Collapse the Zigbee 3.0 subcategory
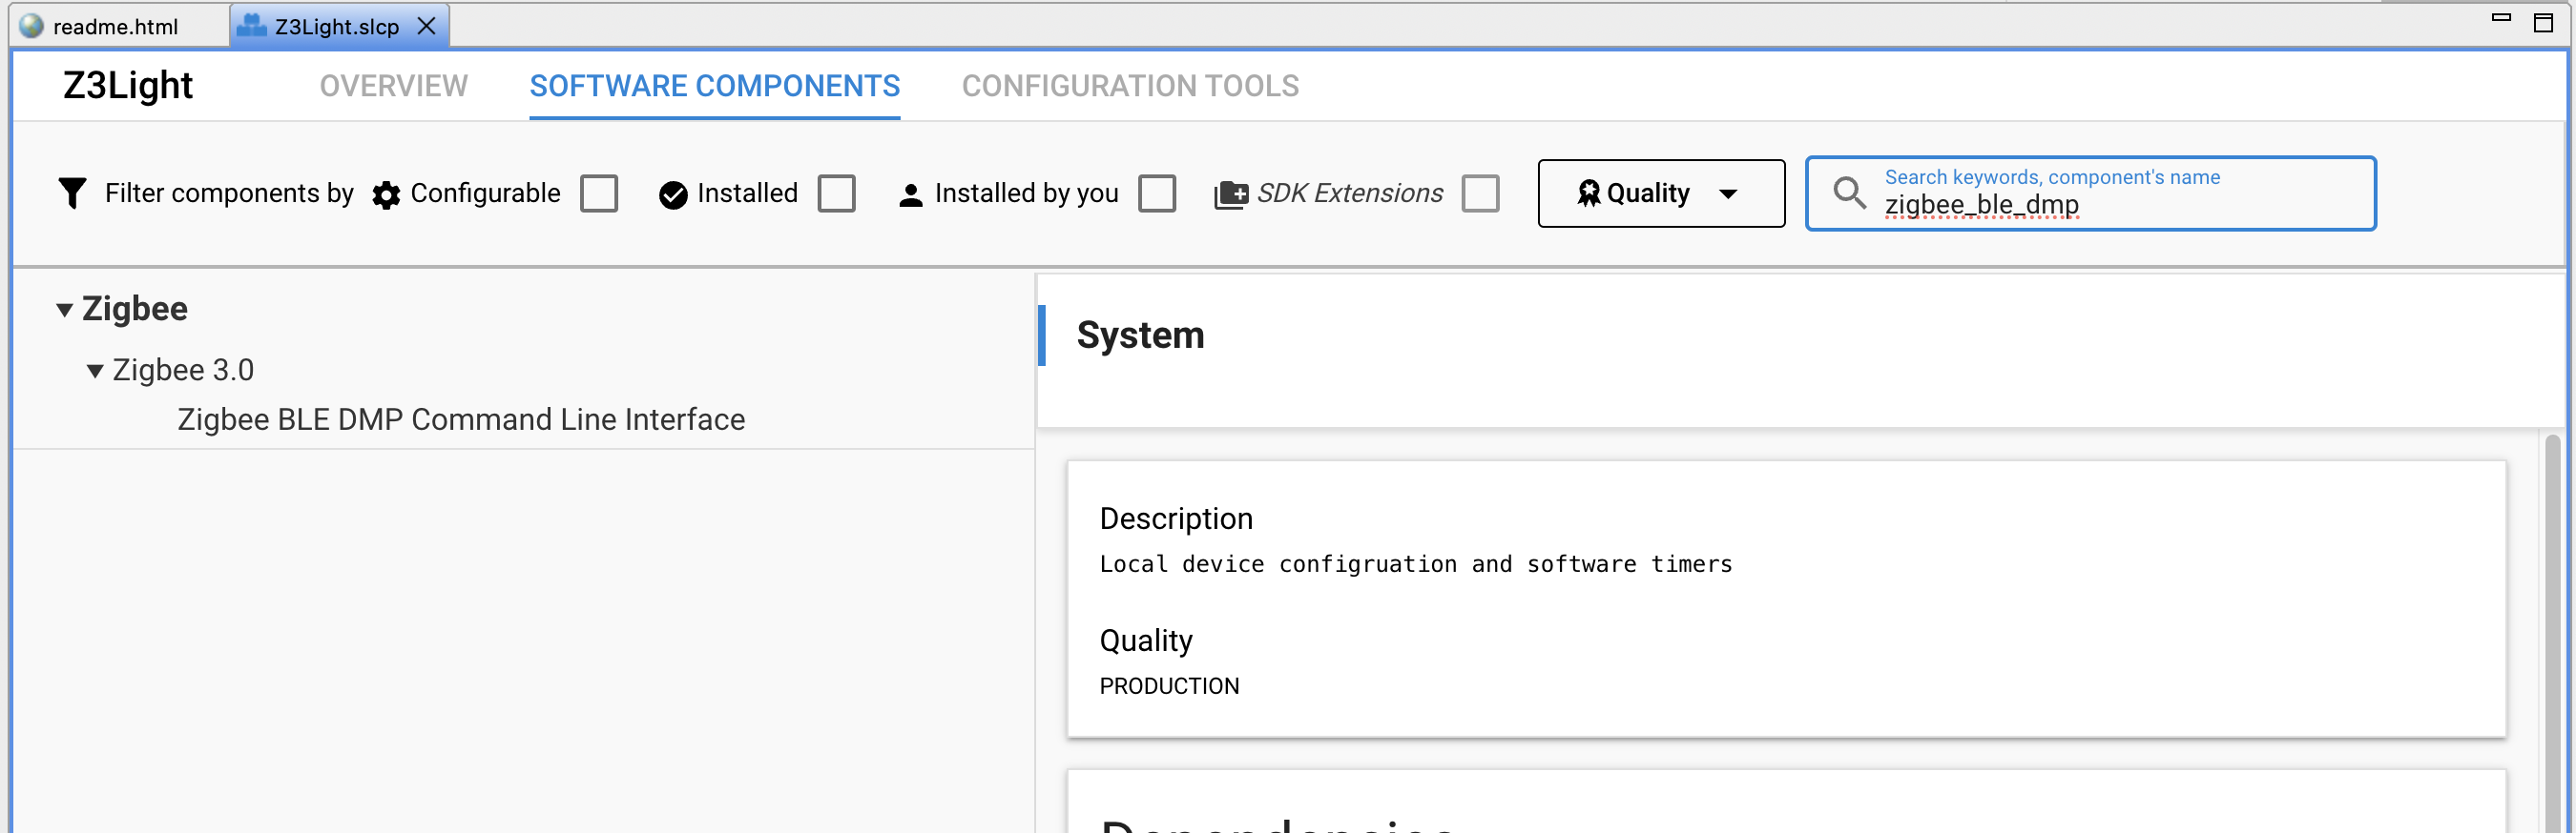Screen dimensions: 2576x833 [x=95, y=371]
